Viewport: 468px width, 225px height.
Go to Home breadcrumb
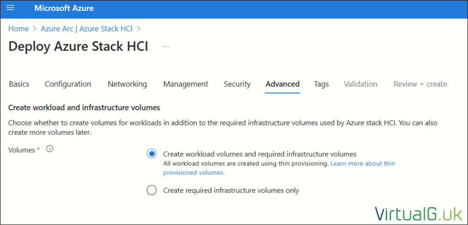pyautogui.click(x=18, y=29)
